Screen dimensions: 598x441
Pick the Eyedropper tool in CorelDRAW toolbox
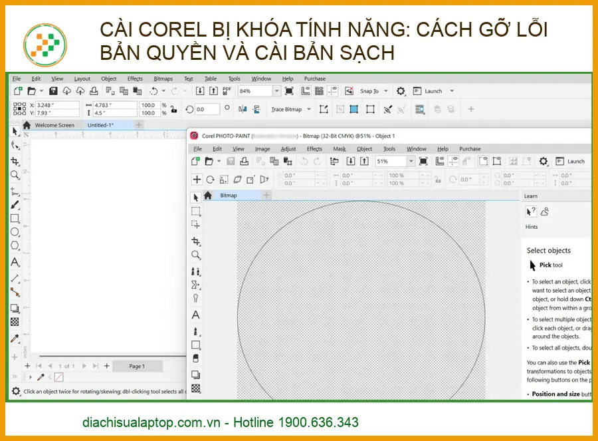pyautogui.click(x=15, y=339)
